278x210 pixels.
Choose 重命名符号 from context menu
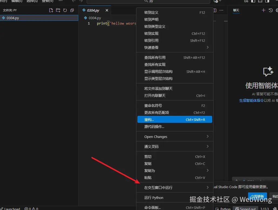[175, 106]
